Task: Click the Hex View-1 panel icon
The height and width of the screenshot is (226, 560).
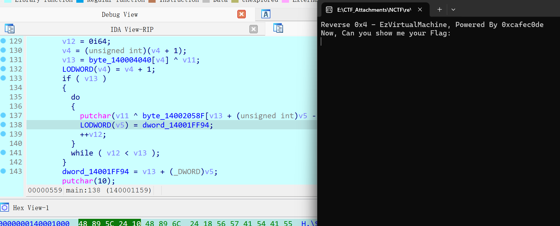Action: coord(5,208)
